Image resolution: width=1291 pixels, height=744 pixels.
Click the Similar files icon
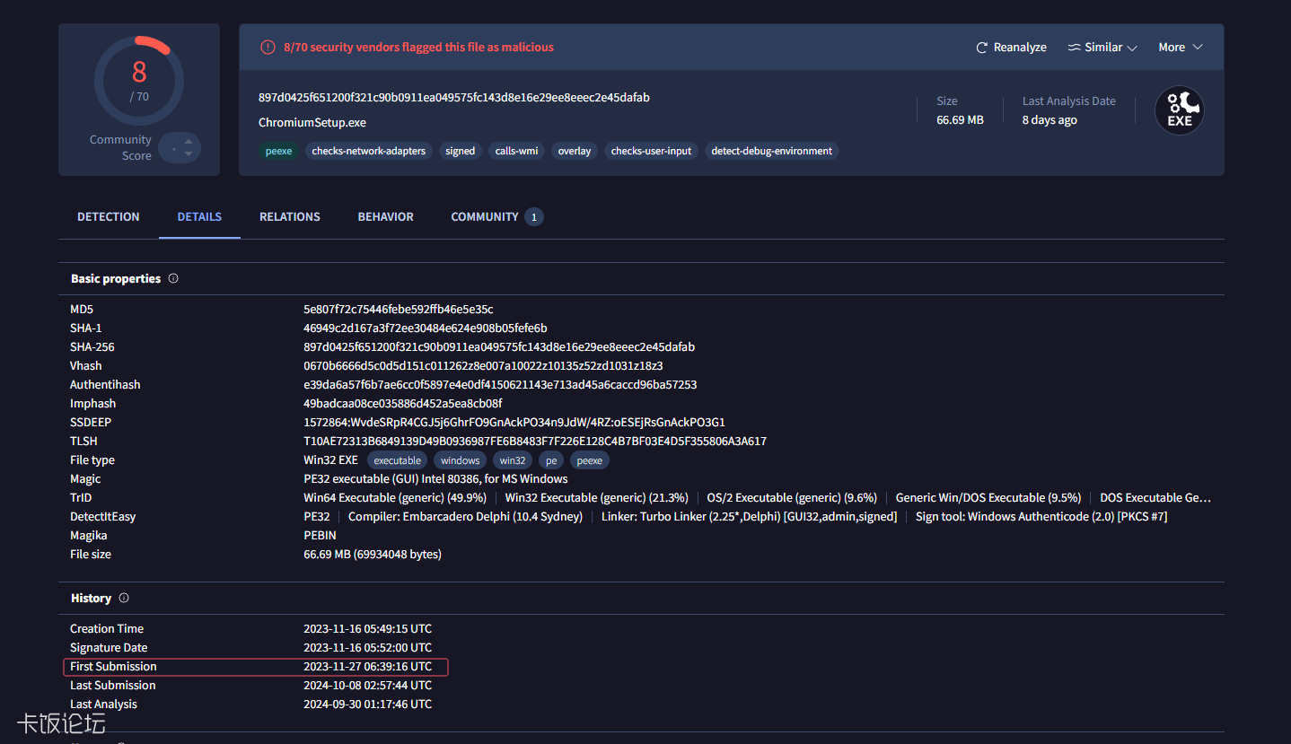point(1075,48)
